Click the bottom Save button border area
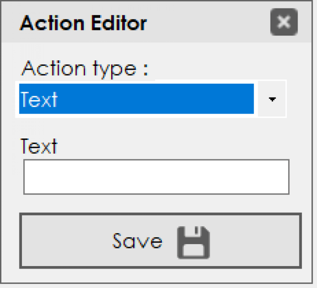 pyautogui.click(x=160, y=266)
